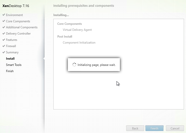This screenshot has width=186, height=133.
Task: Click the Back button
Action: [x=135, y=128]
